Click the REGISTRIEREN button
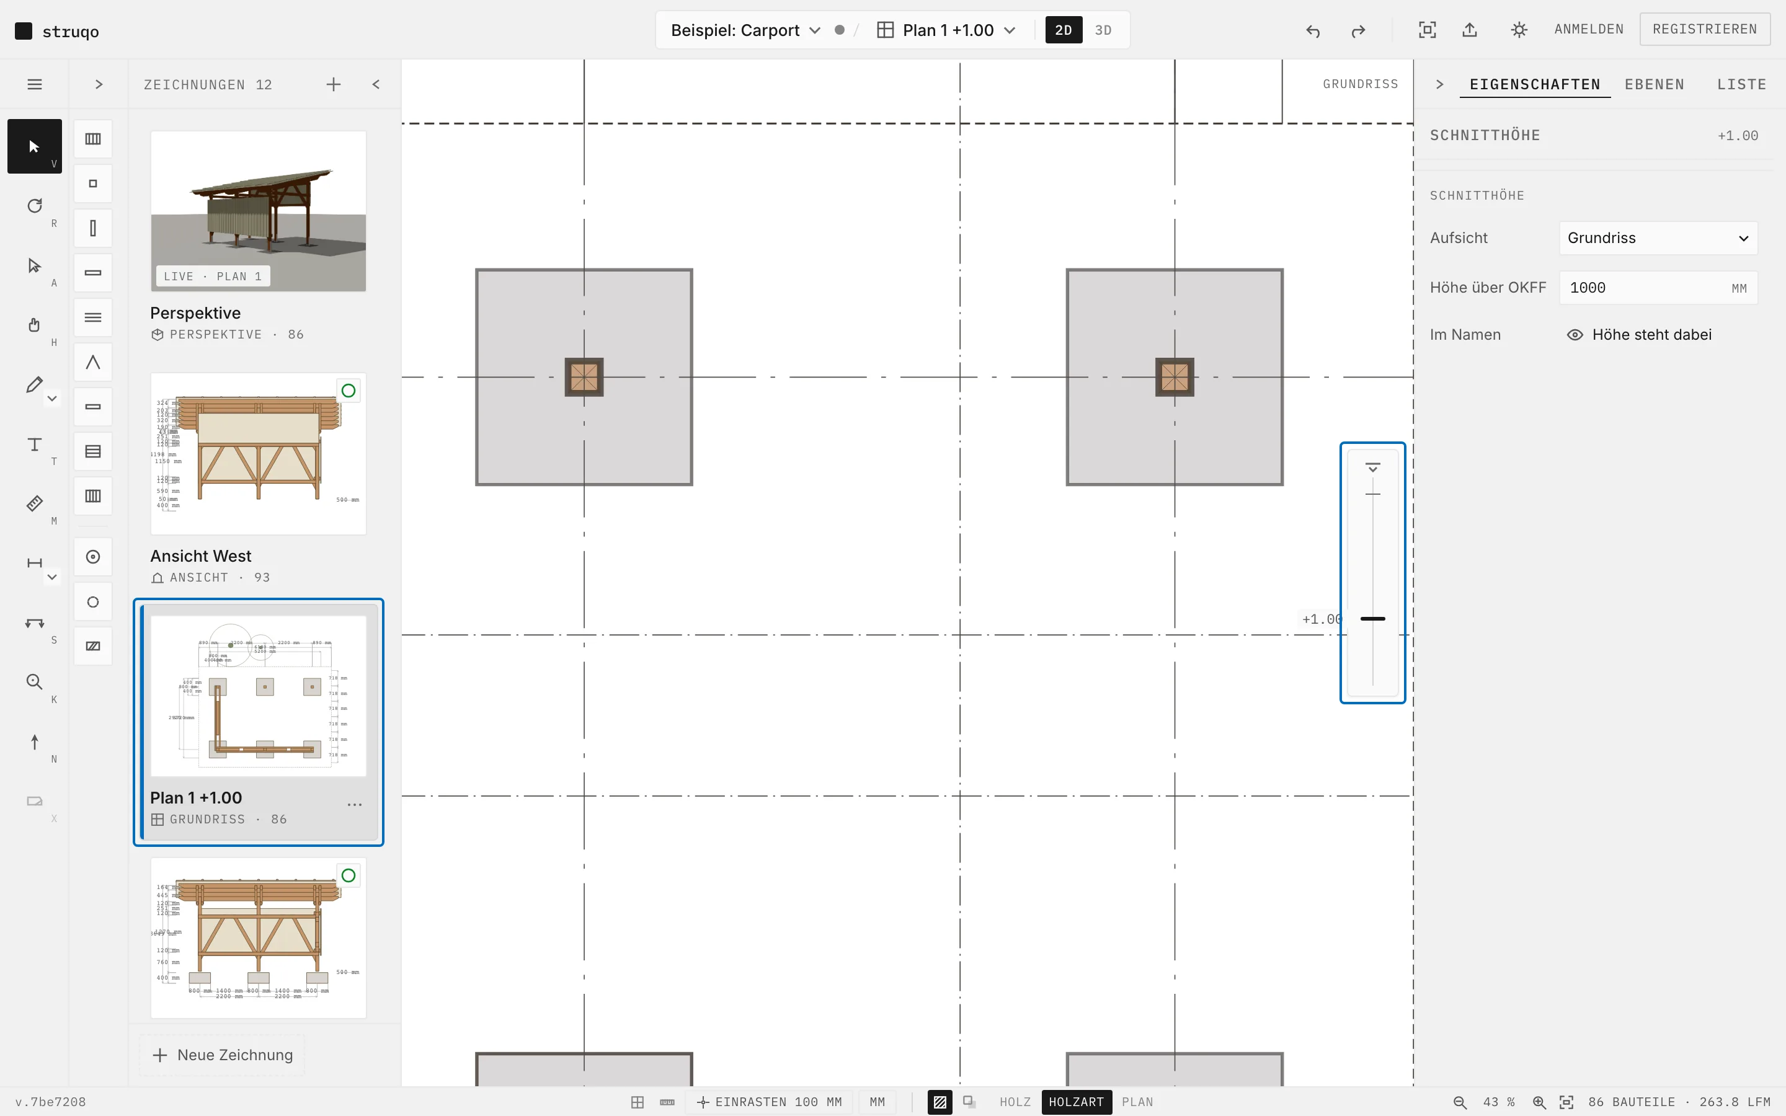Image resolution: width=1786 pixels, height=1116 pixels. (x=1704, y=30)
